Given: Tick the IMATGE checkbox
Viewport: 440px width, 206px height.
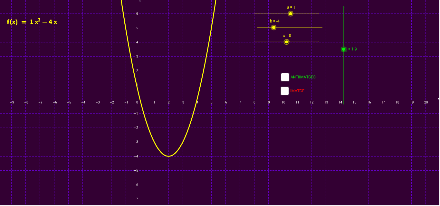Looking at the screenshot, I should click(x=285, y=91).
